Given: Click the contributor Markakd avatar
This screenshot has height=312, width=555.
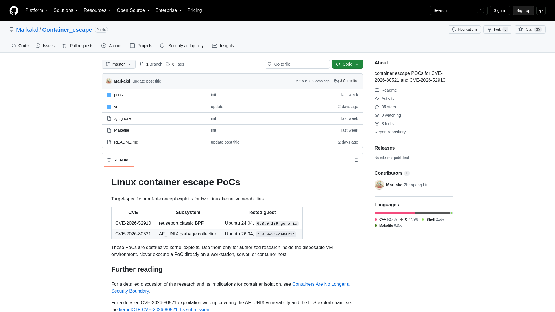Looking at the screenshot, I should tap(379, 185).
